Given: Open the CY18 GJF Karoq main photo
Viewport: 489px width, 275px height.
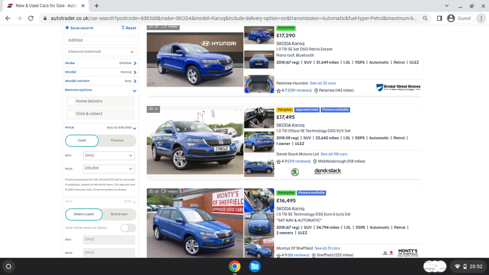Looking at the screenshot, I should (x=195, y=142).
